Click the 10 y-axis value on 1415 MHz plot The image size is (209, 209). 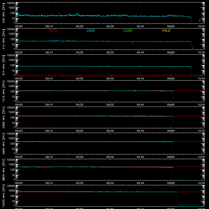13,97
